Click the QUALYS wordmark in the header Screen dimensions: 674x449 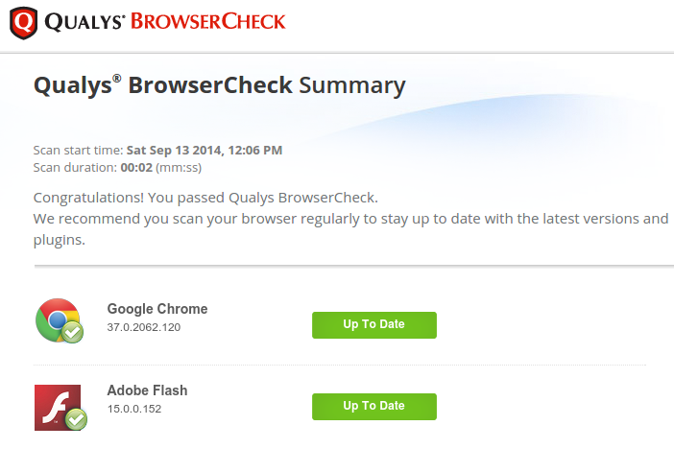(x=82, y=20)
